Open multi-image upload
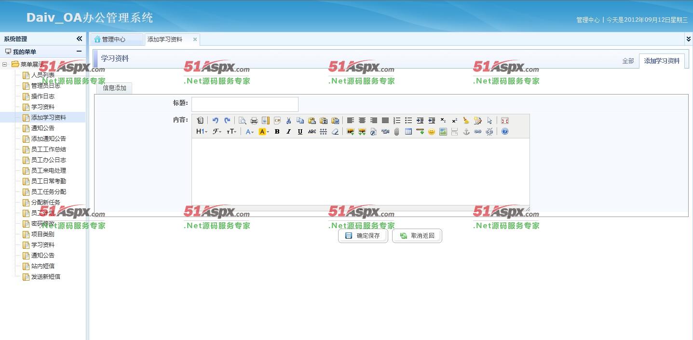 (362, 132)
